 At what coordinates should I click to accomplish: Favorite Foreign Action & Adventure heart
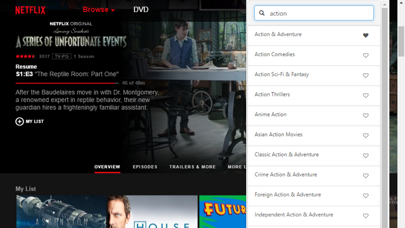click(x=366, y=196)
